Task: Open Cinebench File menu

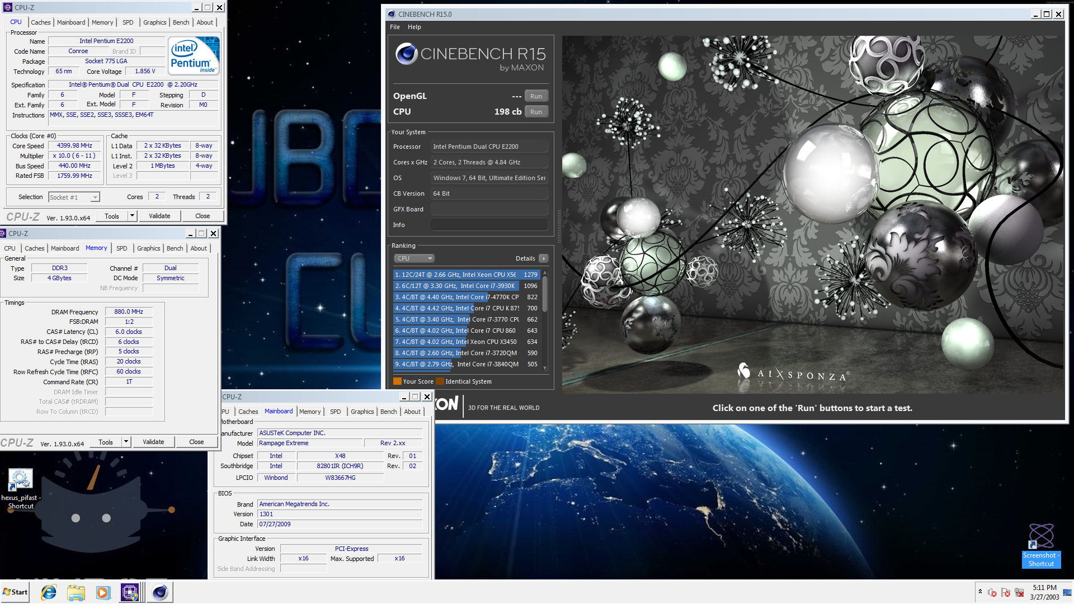Action: click(x=395, y=27)
